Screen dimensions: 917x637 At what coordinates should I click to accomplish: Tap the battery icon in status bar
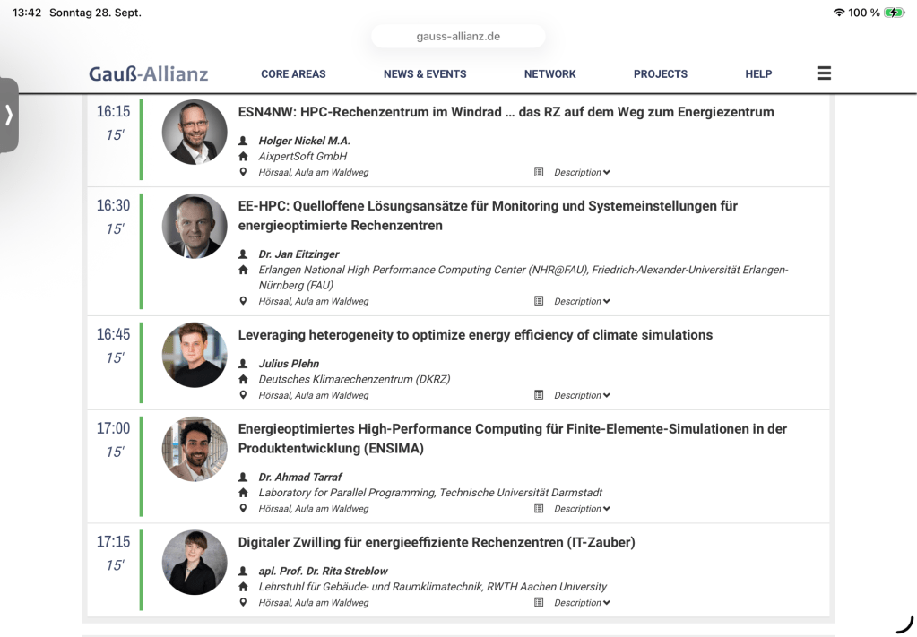894,13
